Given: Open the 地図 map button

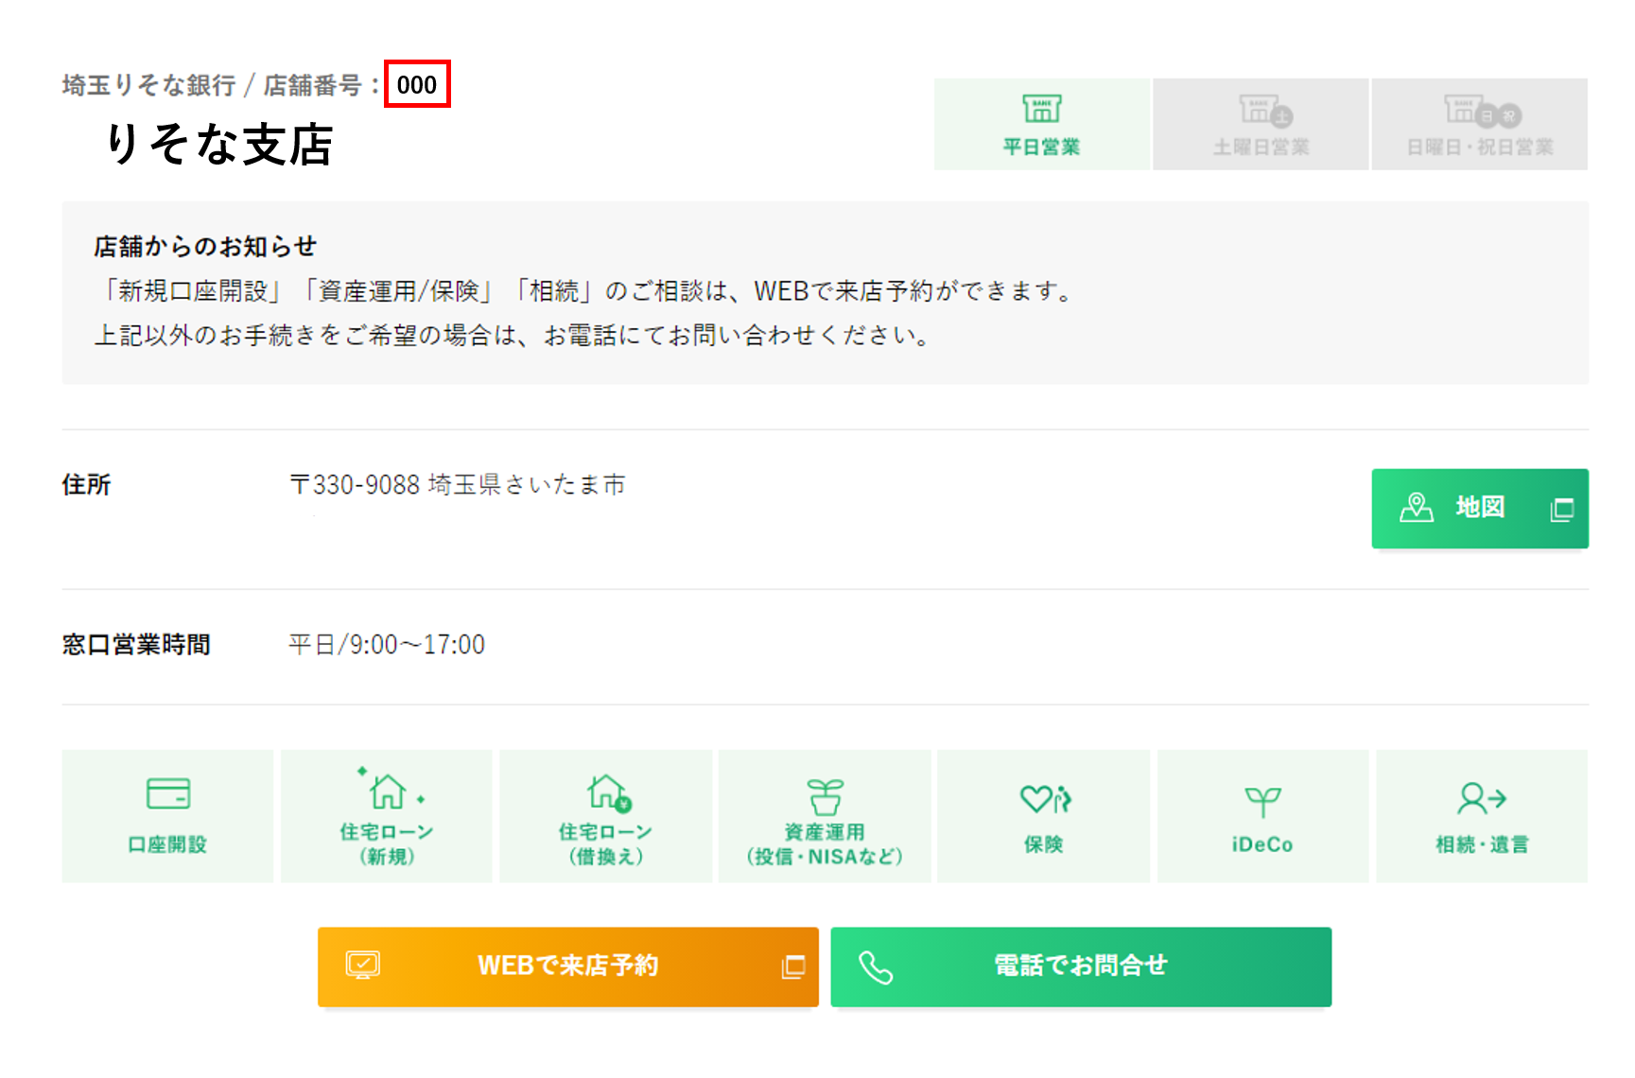Looking at the screenshot, I should (1480, 509).
